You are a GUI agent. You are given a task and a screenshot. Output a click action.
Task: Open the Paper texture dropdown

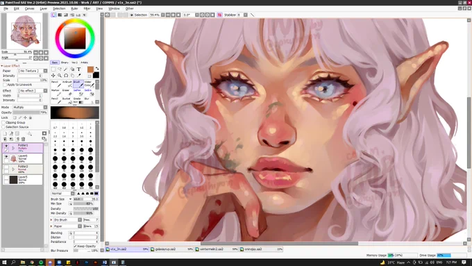[x=33, y=71]
